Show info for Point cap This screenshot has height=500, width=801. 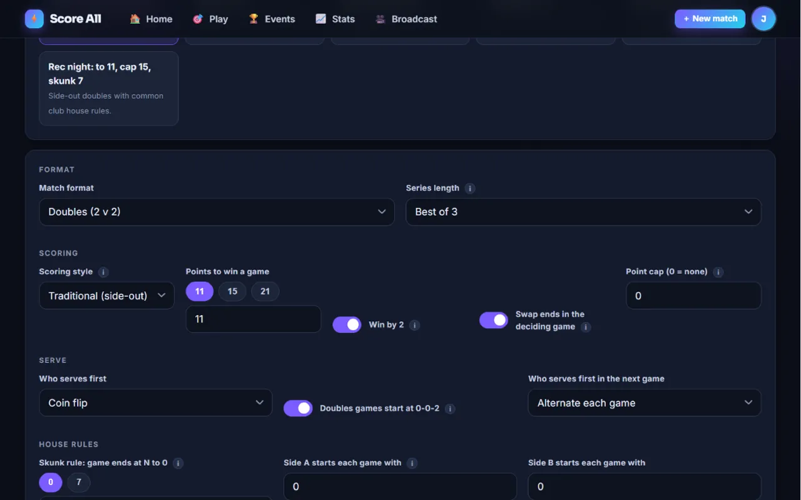(x=718, y=272)
